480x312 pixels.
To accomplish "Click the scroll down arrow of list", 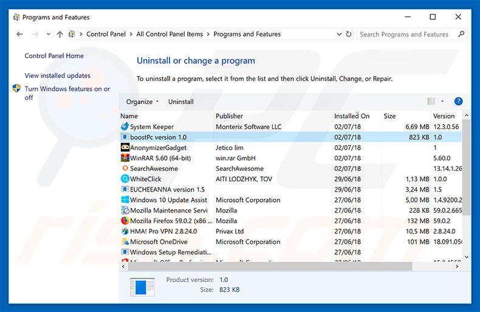I will (467, 257).
